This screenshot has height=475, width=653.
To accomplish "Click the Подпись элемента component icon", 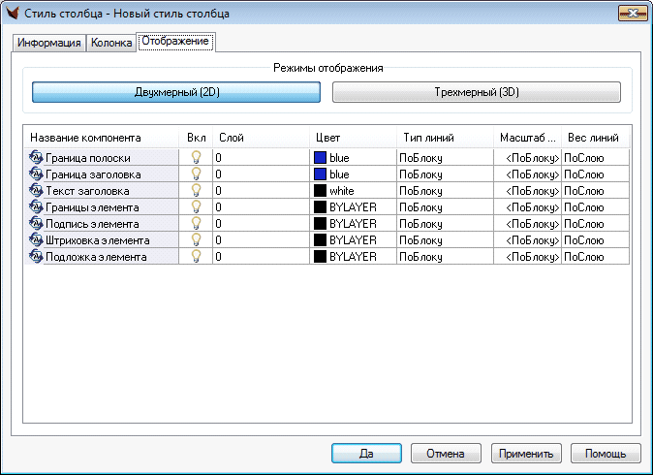I will click(37, 223).
